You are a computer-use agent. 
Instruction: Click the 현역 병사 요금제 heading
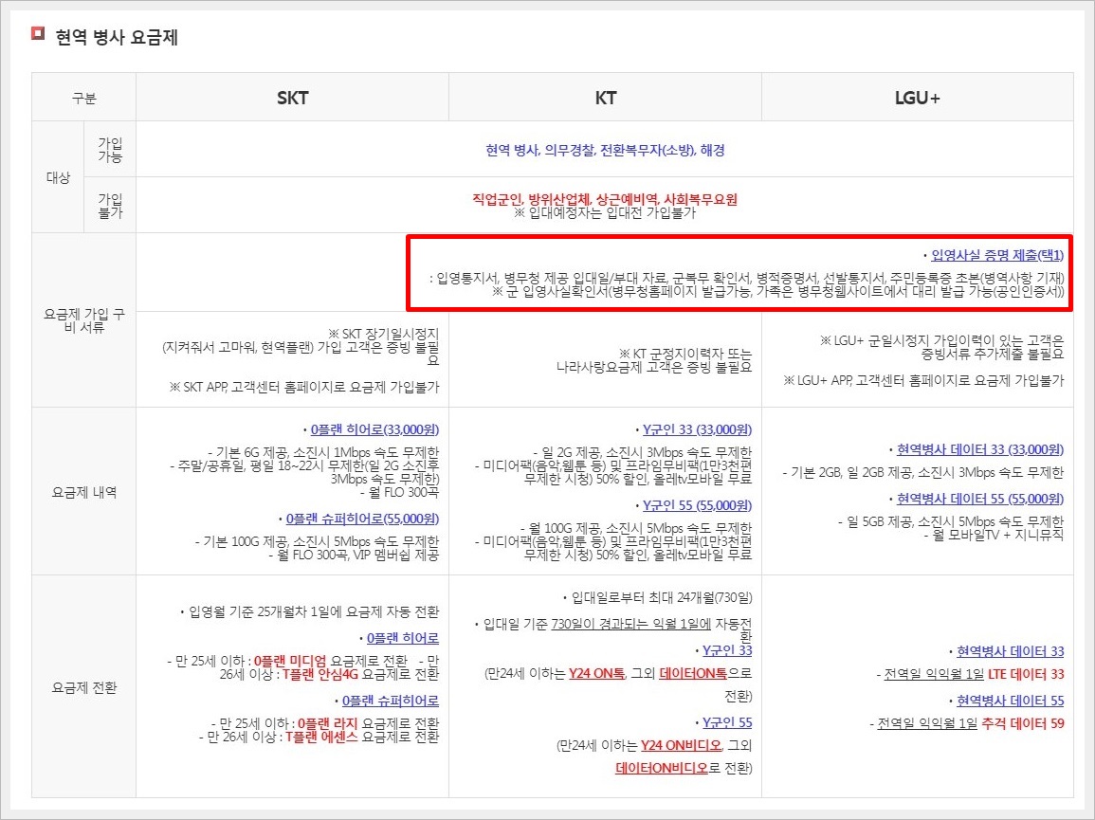coord(117,37)
